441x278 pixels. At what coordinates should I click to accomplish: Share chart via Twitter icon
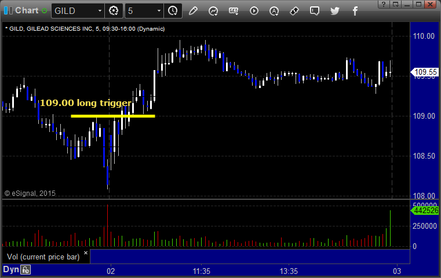pos(335,11)
